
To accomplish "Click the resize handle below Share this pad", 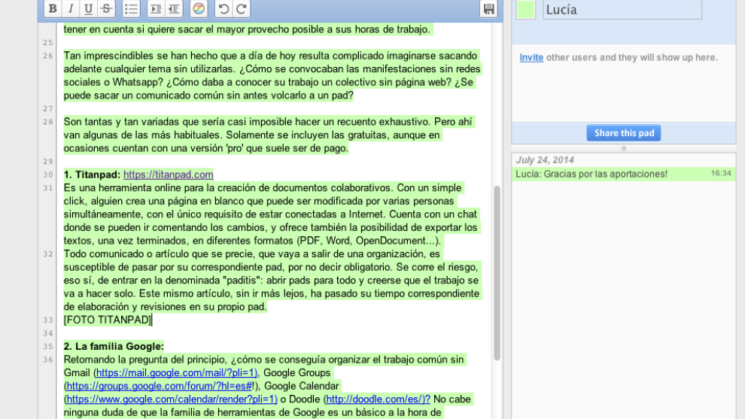I will tap(623, 148).
